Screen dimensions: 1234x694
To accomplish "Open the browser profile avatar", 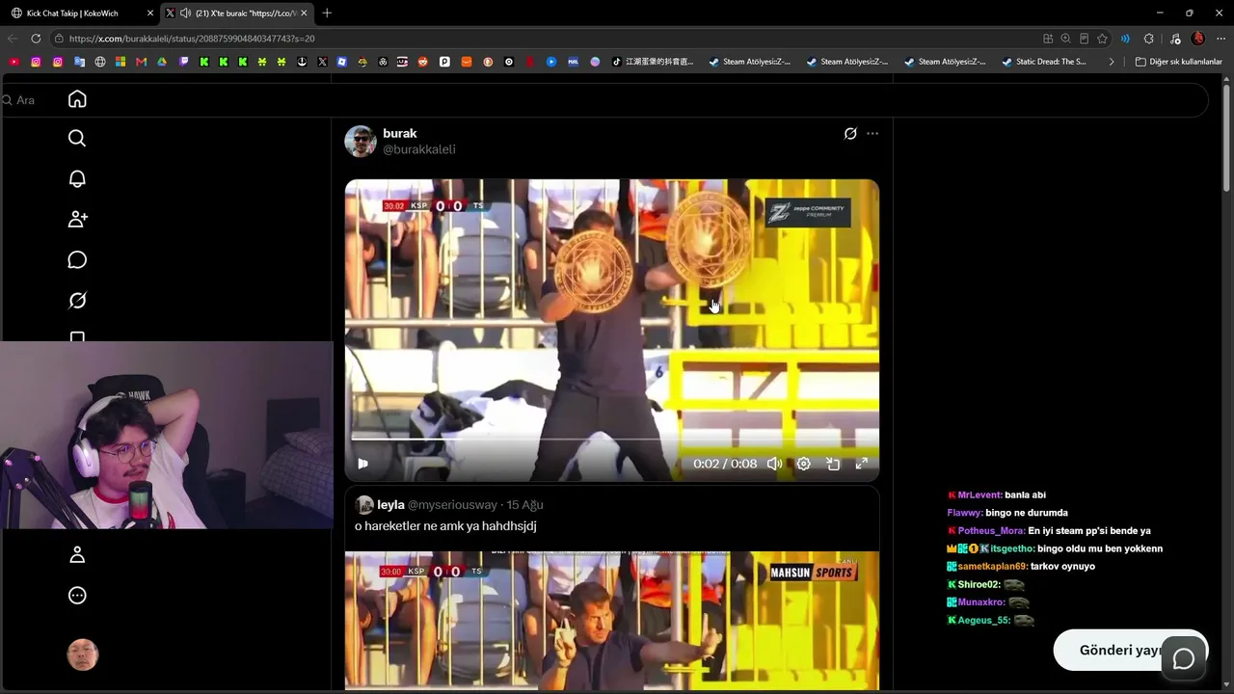I will (1198, 39).
